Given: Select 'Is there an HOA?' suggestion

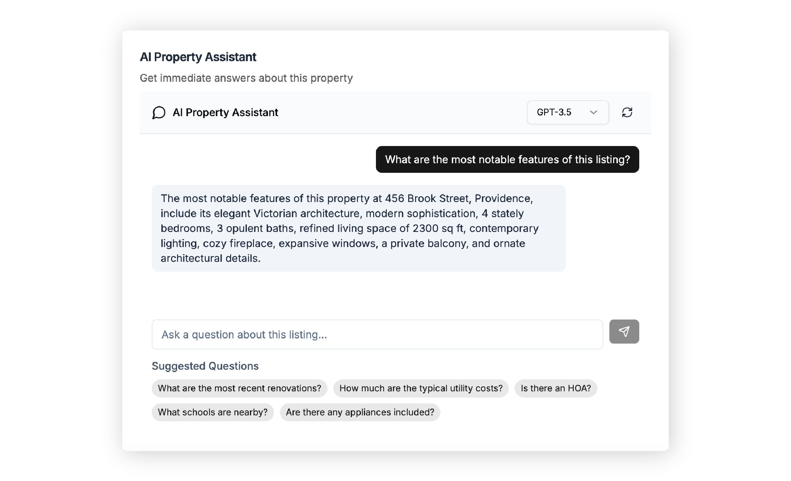Looking at the screenshot, I should pos(556,388).
